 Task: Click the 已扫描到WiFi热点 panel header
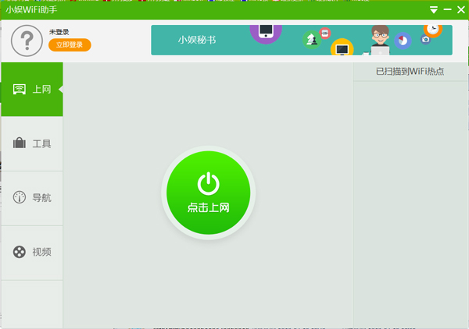click(x=410, y=71)
